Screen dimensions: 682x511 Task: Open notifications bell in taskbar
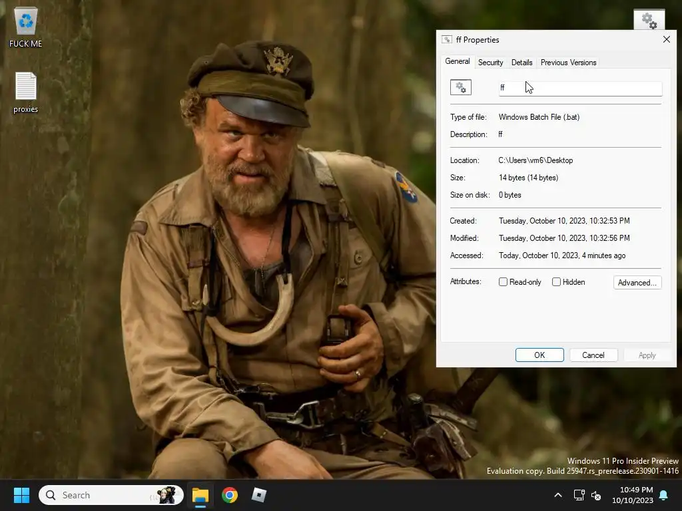[664, 495]
